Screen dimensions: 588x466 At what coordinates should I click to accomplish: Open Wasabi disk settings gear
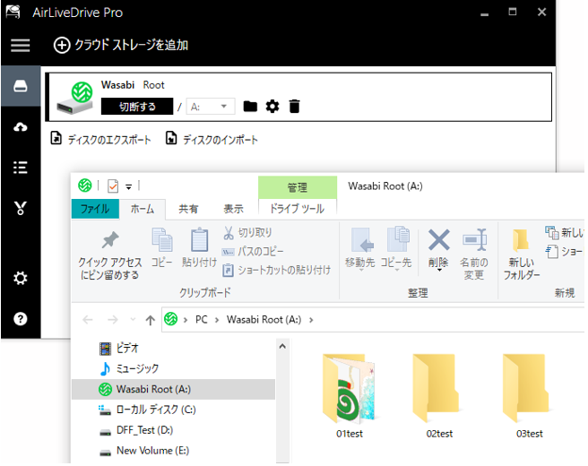pos(272,107)
